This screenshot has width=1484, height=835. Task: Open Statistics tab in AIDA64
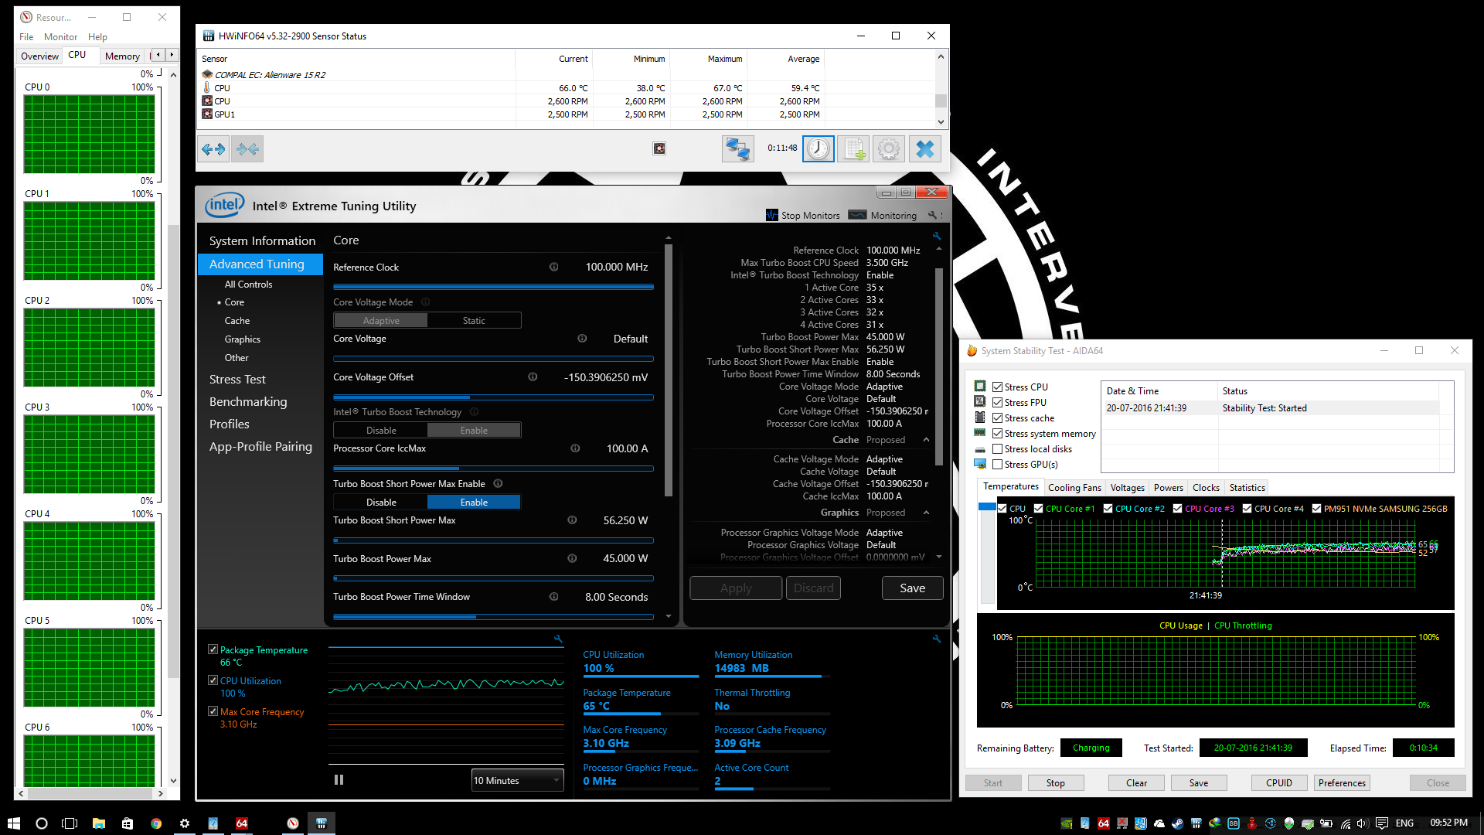pyautogui.click(x=1247, y=488)
